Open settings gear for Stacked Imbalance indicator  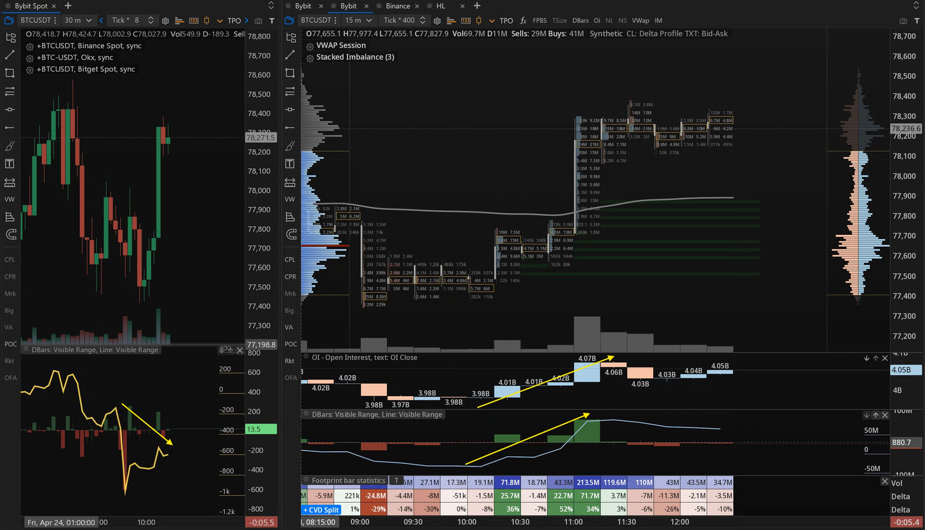309,58
